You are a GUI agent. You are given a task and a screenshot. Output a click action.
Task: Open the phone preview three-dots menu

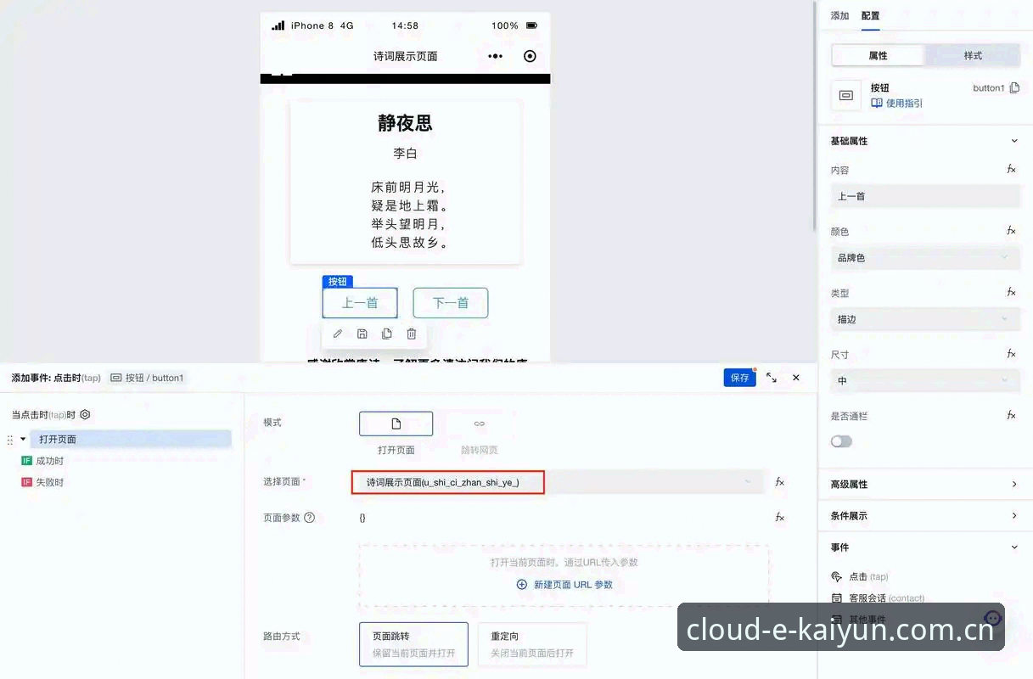[496, 56]
